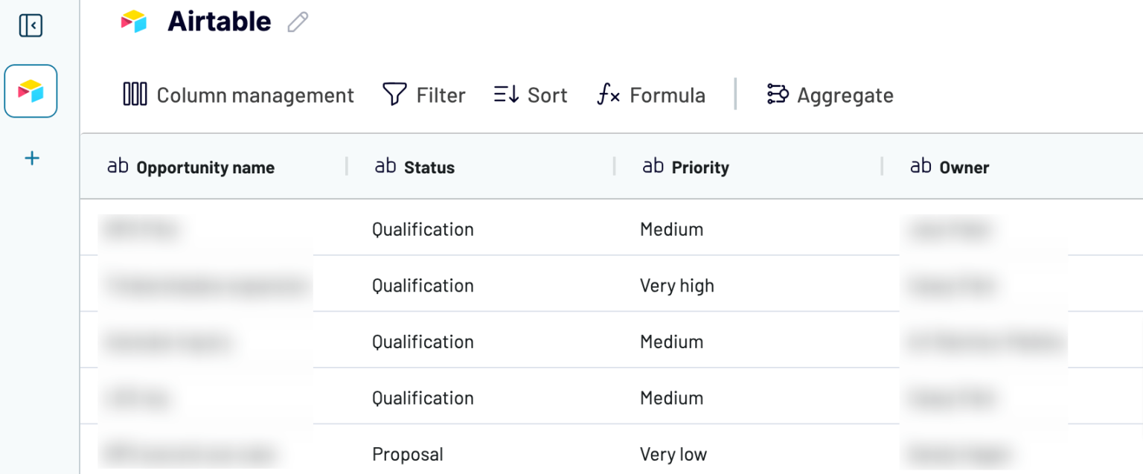Open the Aggregate tool

tap(830, 95)
